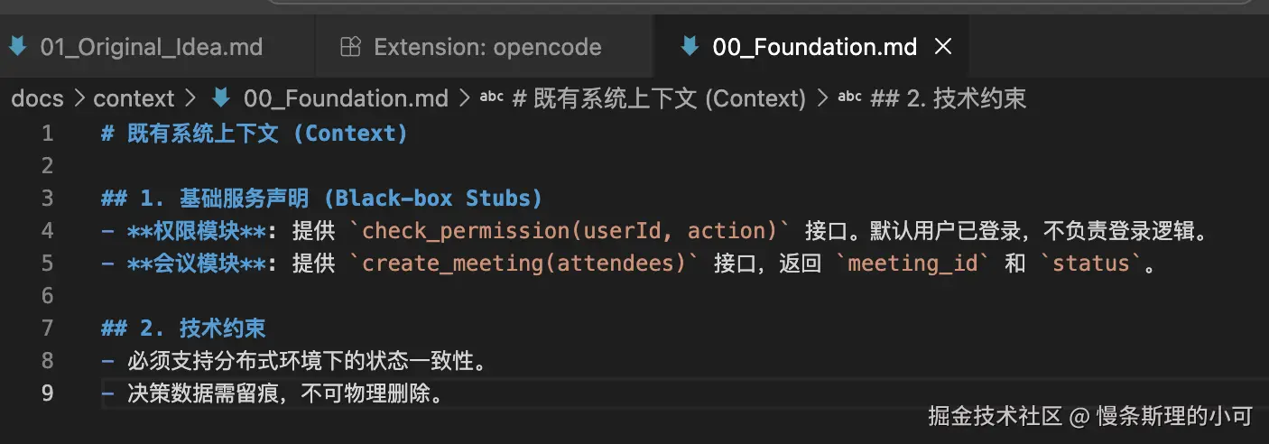Click line number 9 in the gutter
Screen dimensions: 1269x444
click(x=47, y=393)
